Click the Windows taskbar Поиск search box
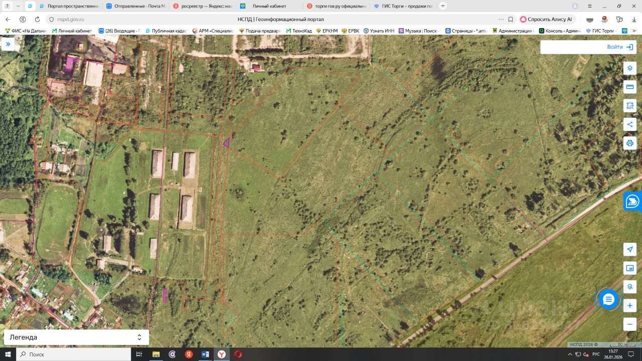This screenshot has height=361, width=642. point(74,354)
